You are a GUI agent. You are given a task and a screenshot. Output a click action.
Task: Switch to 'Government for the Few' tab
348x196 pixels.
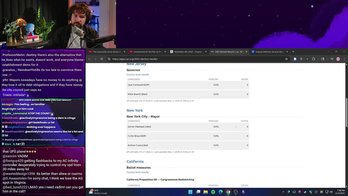pyautogui.click(x=148, y=52)
